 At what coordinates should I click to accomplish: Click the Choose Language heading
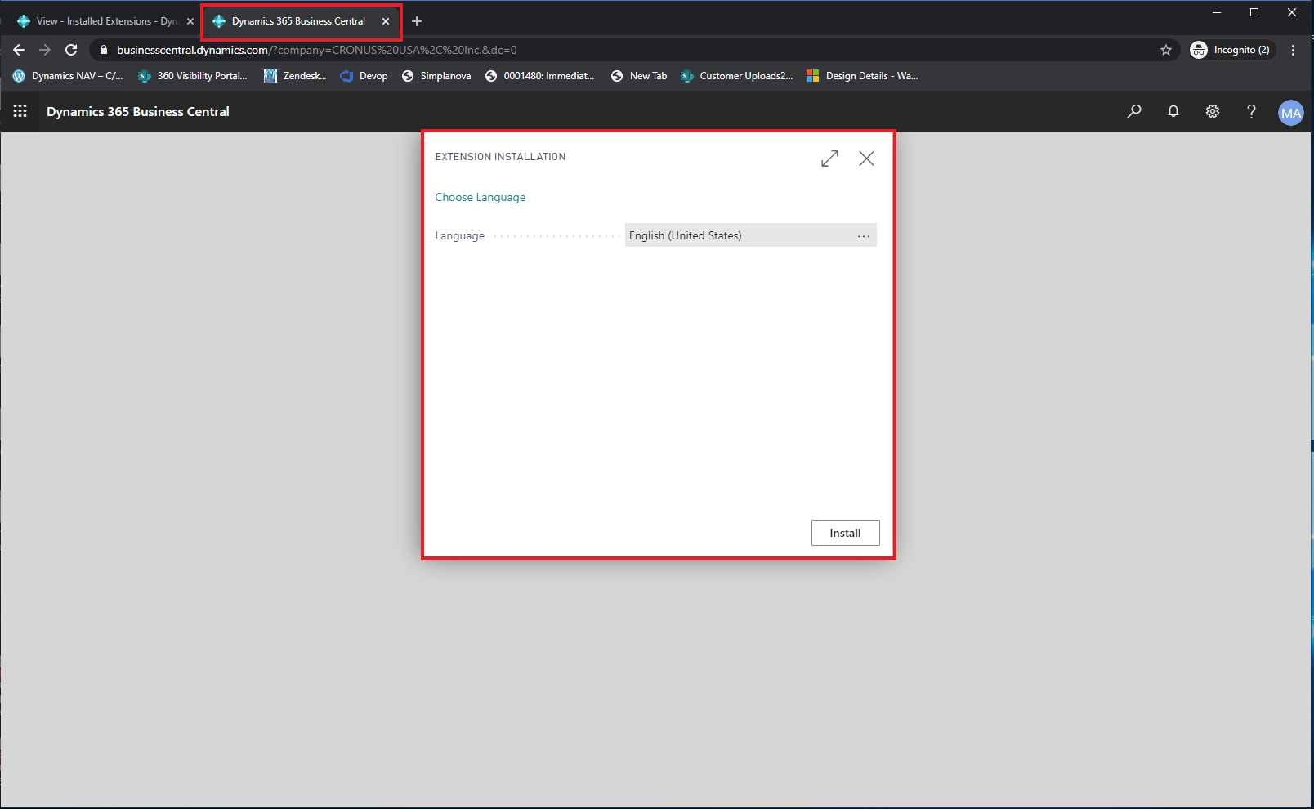coord(480,197)
